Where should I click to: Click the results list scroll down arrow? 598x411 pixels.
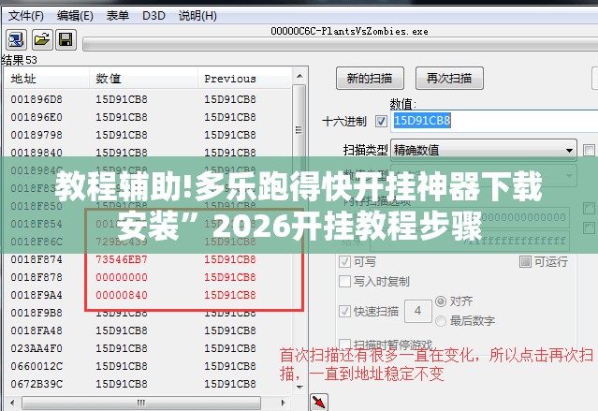point(299,387)
